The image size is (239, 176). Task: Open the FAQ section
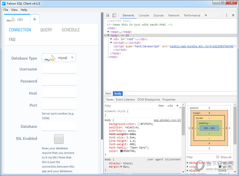point(12,40)
